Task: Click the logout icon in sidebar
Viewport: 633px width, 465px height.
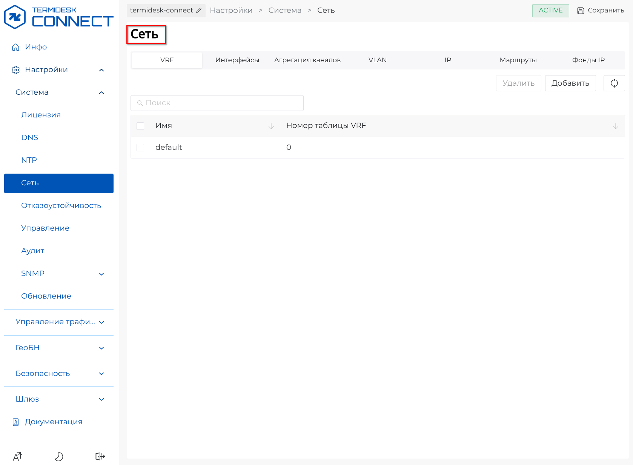Action: (x=100, y=456)
